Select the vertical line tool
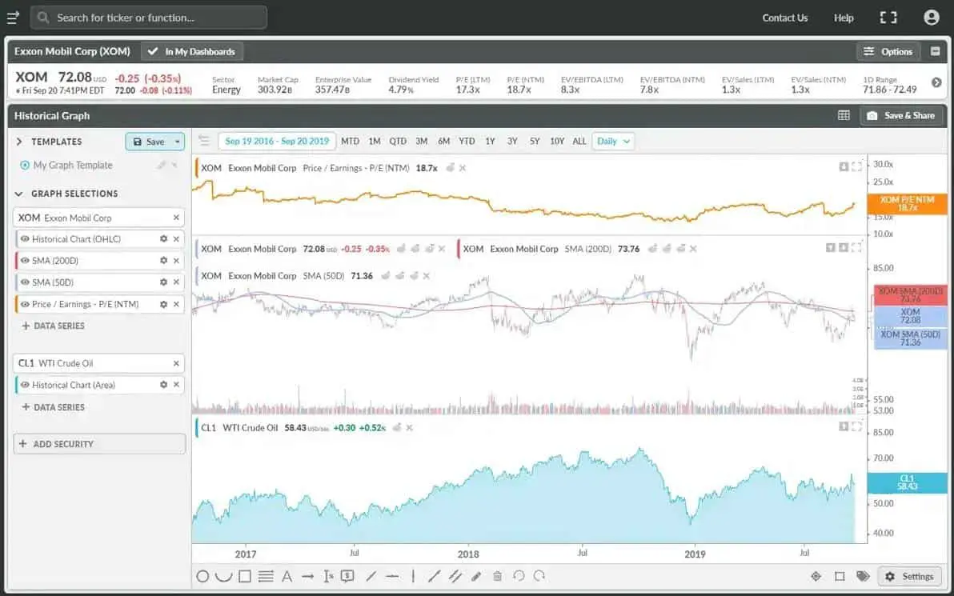The width and height of the screenshot is (954, 596). (x=413, y=577)
